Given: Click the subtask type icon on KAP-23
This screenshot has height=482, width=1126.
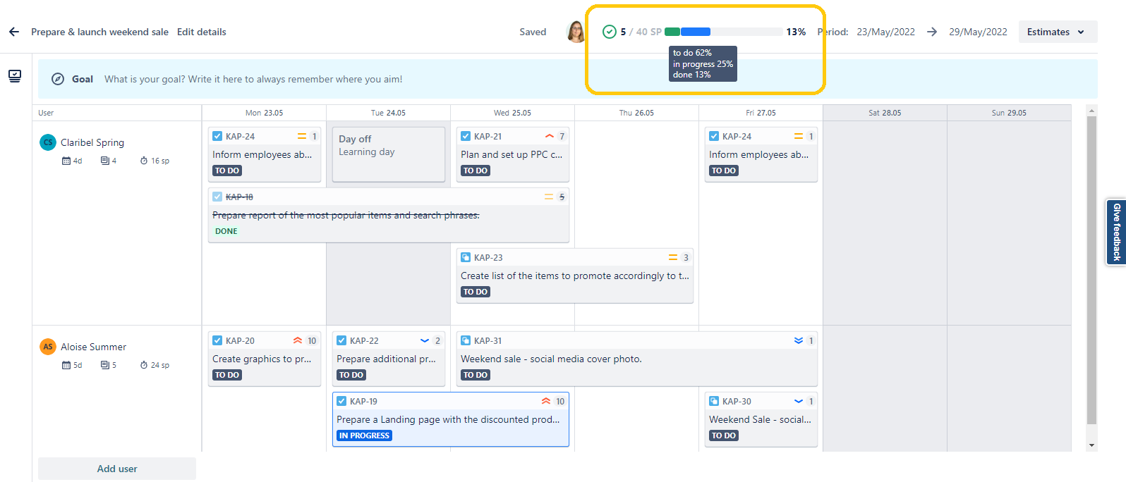Looking at the screenshot, I should 466,257.
